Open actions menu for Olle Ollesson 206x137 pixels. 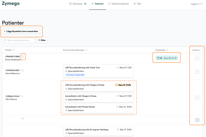(197, 98)
